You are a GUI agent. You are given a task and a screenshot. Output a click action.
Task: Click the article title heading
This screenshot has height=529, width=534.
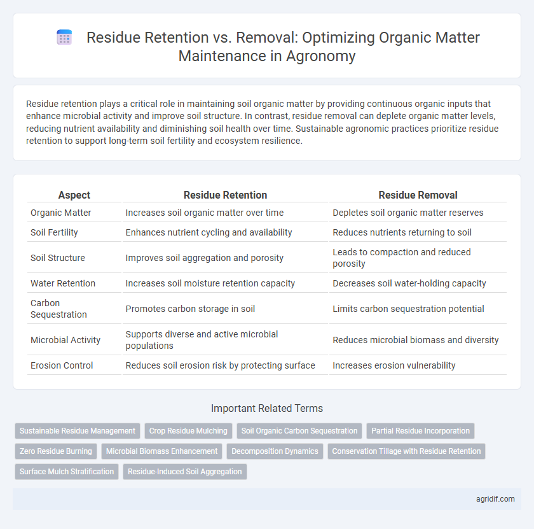click(283, 46)
